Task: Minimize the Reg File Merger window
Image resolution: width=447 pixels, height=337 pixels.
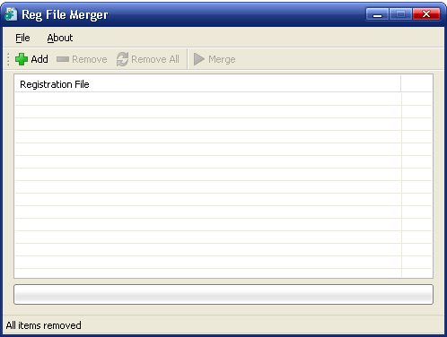Action: click(378, 14)
